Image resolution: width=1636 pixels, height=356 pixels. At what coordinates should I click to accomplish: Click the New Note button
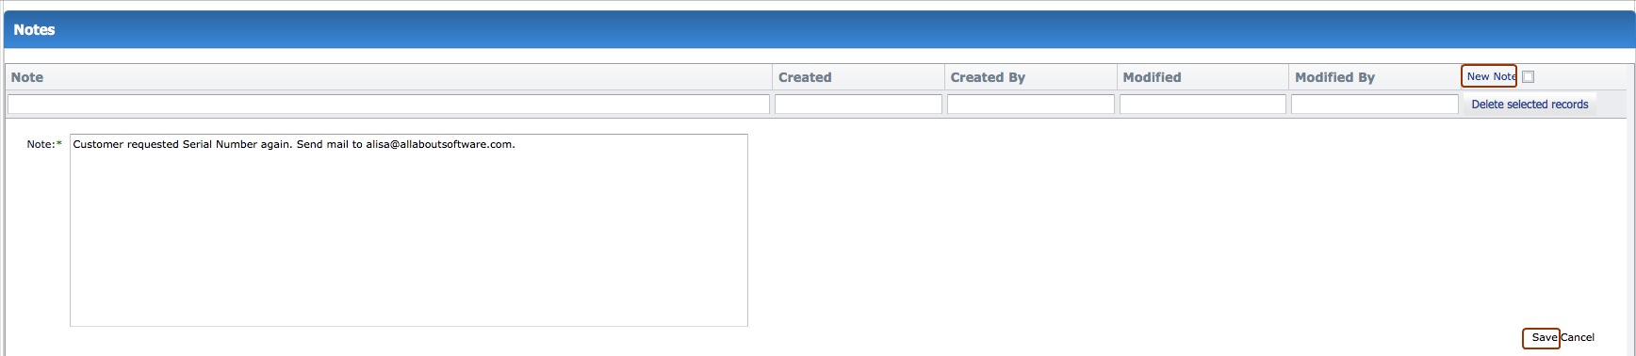[x=1489, y=76]
